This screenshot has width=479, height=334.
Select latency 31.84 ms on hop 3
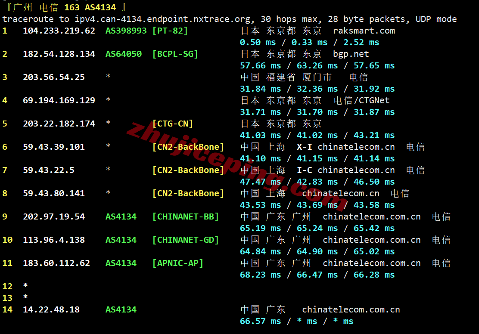pos(260,89)
